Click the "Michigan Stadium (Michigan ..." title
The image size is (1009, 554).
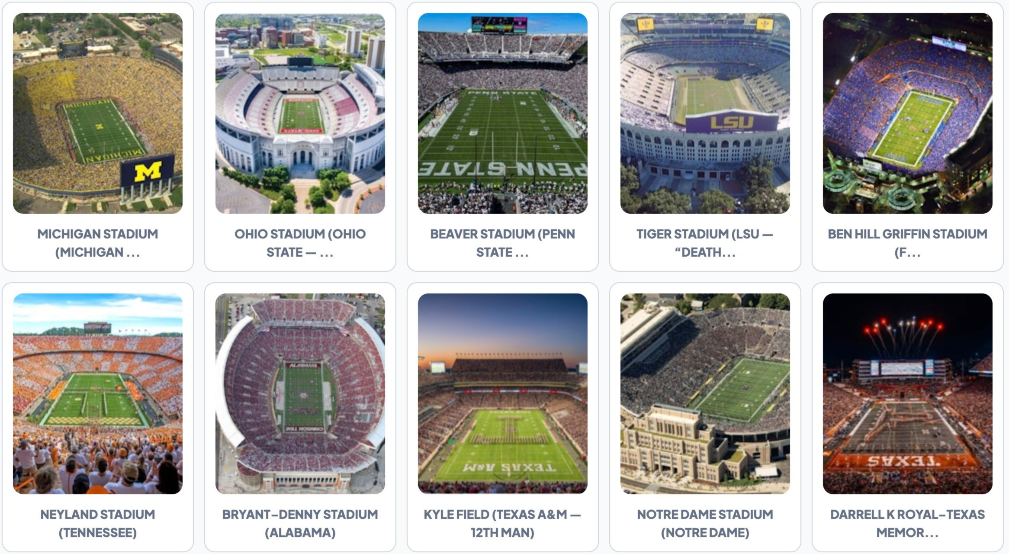point(98,243)
